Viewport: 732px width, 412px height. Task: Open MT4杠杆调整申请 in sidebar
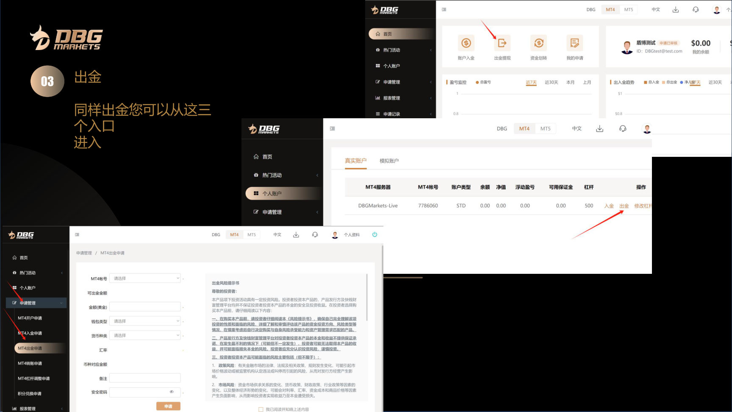(34, 379)
